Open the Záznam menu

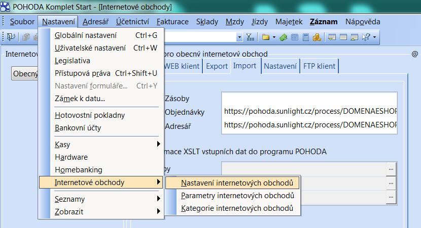pyautogui.click(x=324, y=22)
